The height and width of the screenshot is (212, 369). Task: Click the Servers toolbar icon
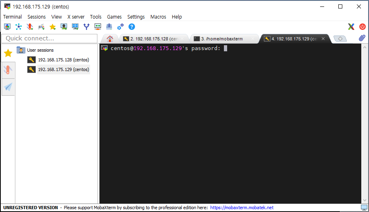tap(19, 27)
